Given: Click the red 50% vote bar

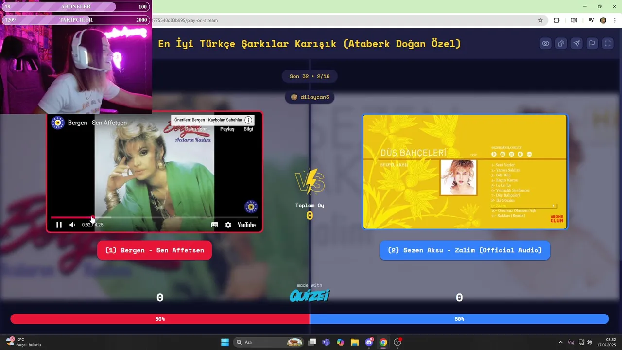Looking at the screenshot, I should [x=160, y=319].
